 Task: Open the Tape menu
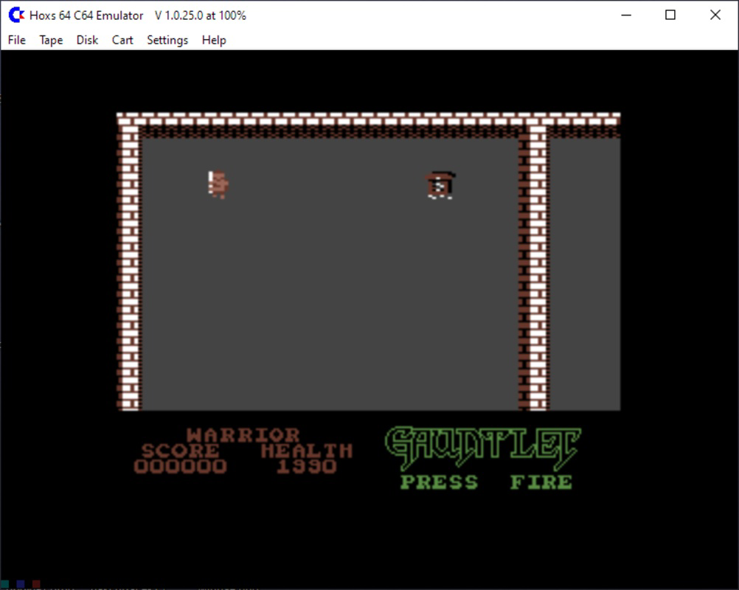pos(51,40)
